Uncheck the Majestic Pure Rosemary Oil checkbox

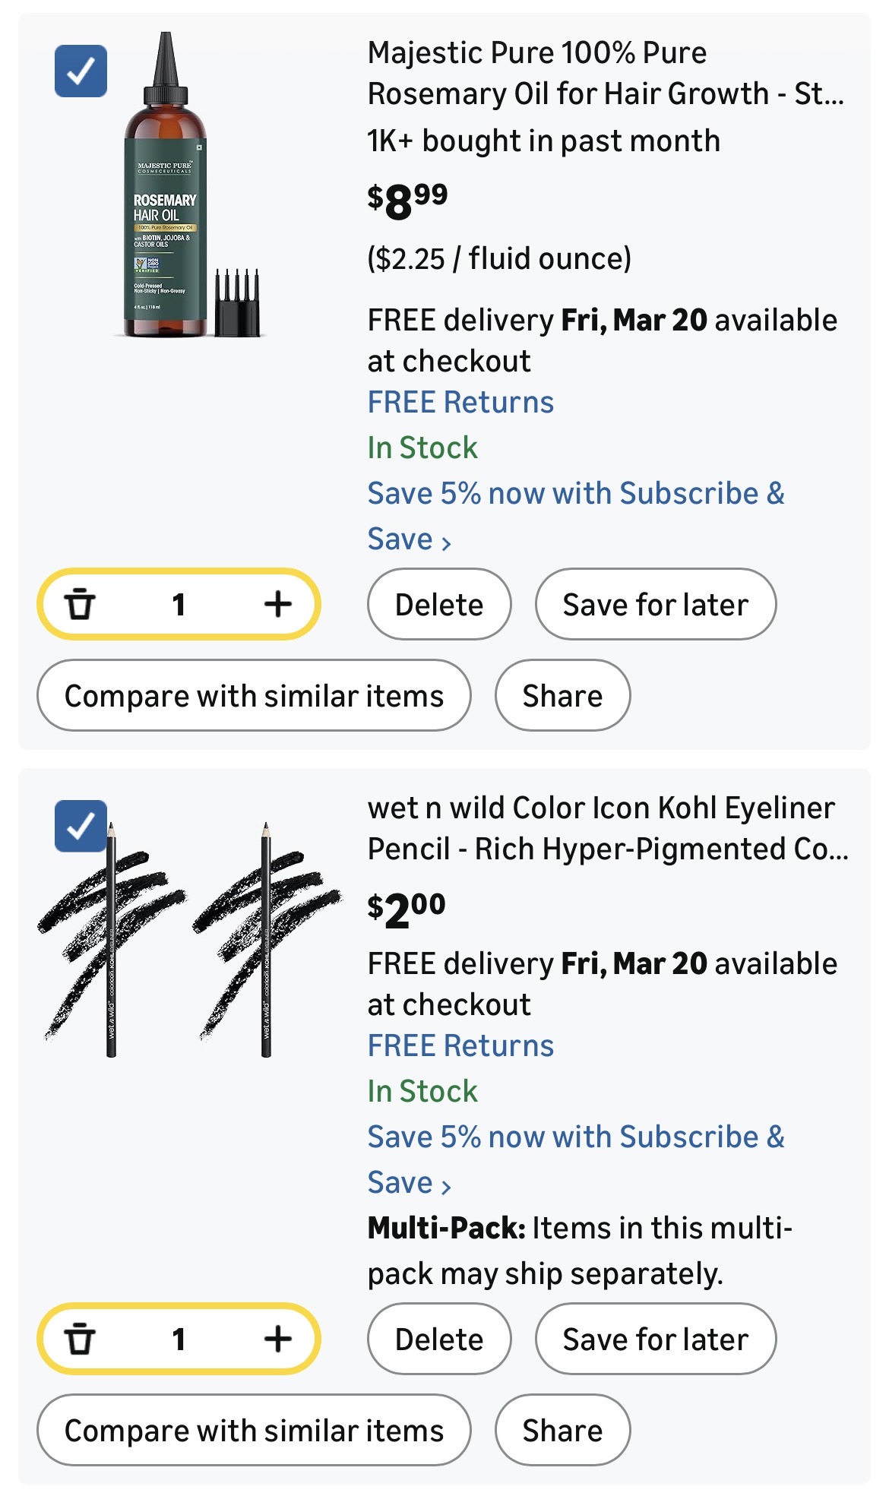click(x=81, y=71)
